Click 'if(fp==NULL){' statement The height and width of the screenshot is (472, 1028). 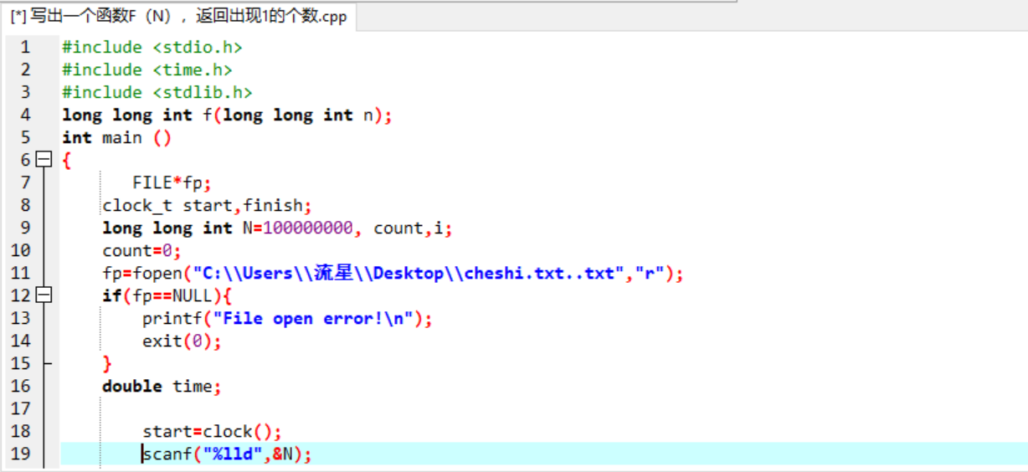167,295
